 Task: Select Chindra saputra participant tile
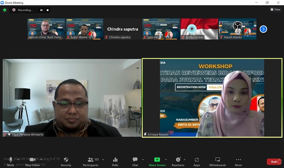pos(123,29)
